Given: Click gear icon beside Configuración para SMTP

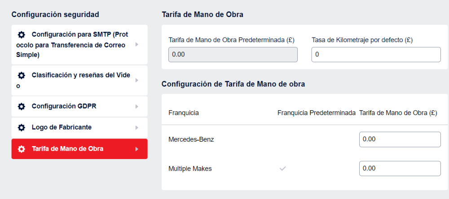Looking at the screenshot, I should point(21,35).
